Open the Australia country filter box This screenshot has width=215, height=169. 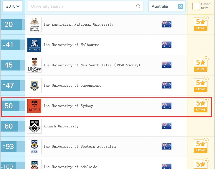click(x=162, y=6)
